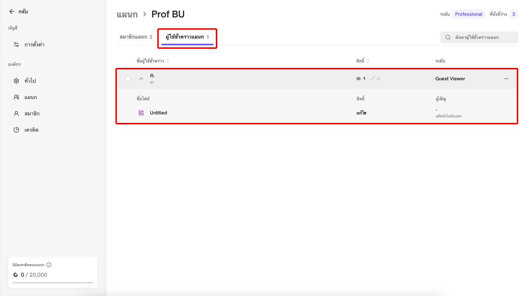Open the three-dots menu for Guest Viewer
The height and width of the screenshot is (296, 526).
pyautogui.click(x=506, y=79)
